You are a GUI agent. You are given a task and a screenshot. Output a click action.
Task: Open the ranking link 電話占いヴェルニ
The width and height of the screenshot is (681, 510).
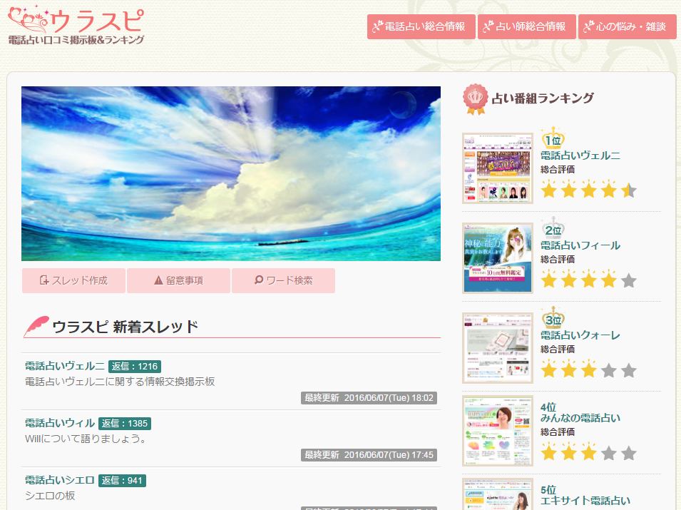(x=580, y=155)
